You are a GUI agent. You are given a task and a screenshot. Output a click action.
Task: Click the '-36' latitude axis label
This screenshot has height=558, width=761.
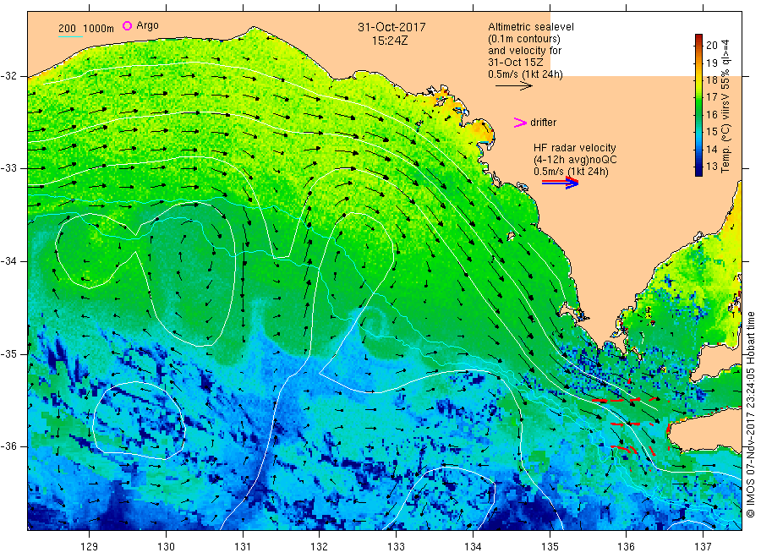tap(8, 446)
